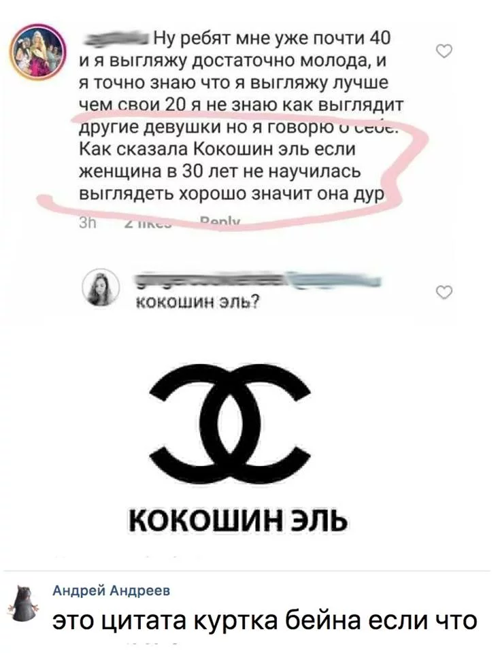The height and width of the screenshot is (653, 502).
Task: Click the line "Как сказала Кокошин эль если"
Action: point(218,149)
